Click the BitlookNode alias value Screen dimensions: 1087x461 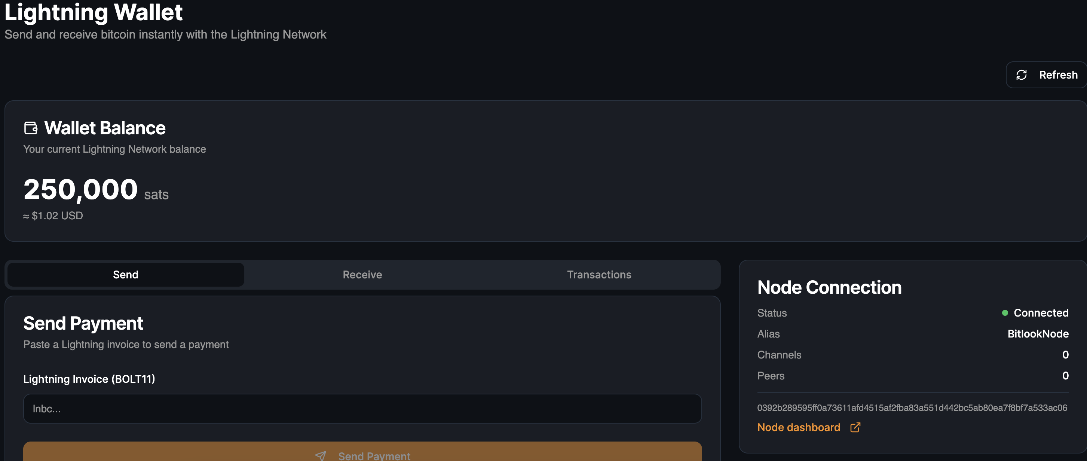coord(1038,334)
